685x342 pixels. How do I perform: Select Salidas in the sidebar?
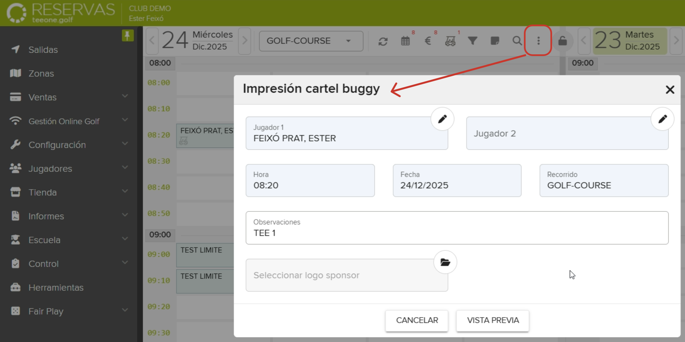coord(43,50)
